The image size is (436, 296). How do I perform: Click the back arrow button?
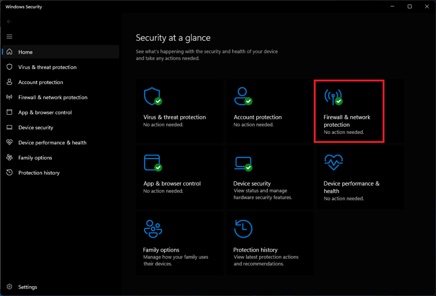pyautogui.click(x=9, y=21)
